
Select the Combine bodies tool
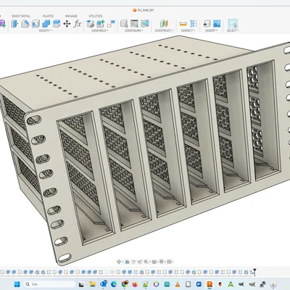pos(46,24)
